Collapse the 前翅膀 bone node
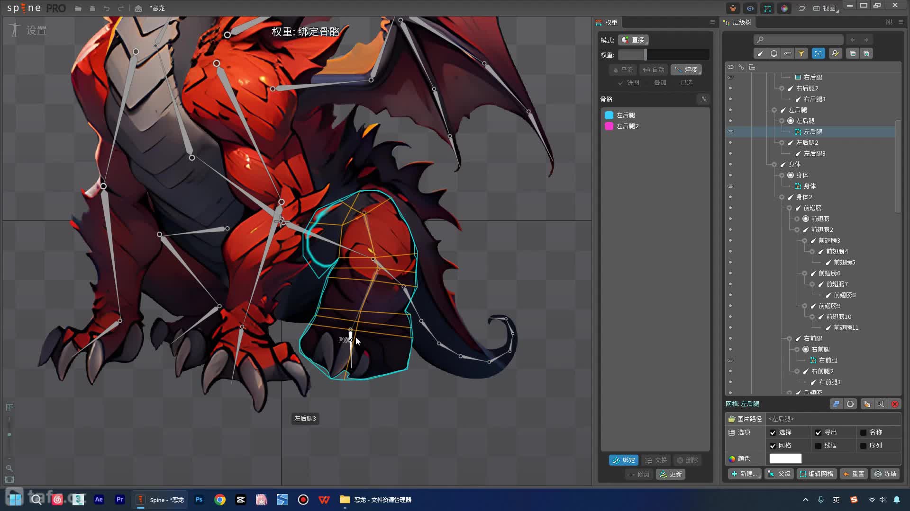This screenshot has height=511, width=910. pyautogui.click(x=790, y=208)
